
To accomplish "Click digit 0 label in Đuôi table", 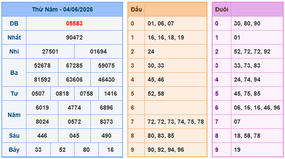I will pos(217,23).
